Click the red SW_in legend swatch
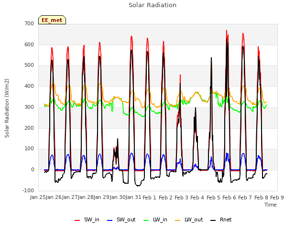The image size is (306, 229). 77,220
